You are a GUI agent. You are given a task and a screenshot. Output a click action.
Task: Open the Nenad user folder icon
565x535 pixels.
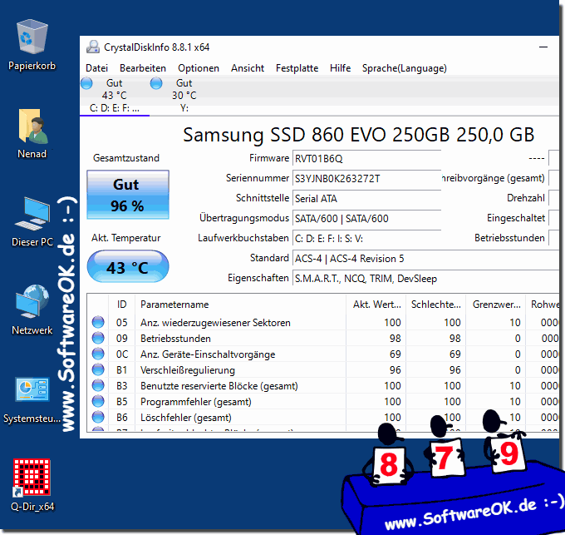pos(32,126)
